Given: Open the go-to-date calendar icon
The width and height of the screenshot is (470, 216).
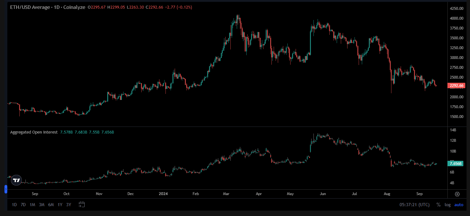Looking at the screenshot, I should [x=81, y=205].
